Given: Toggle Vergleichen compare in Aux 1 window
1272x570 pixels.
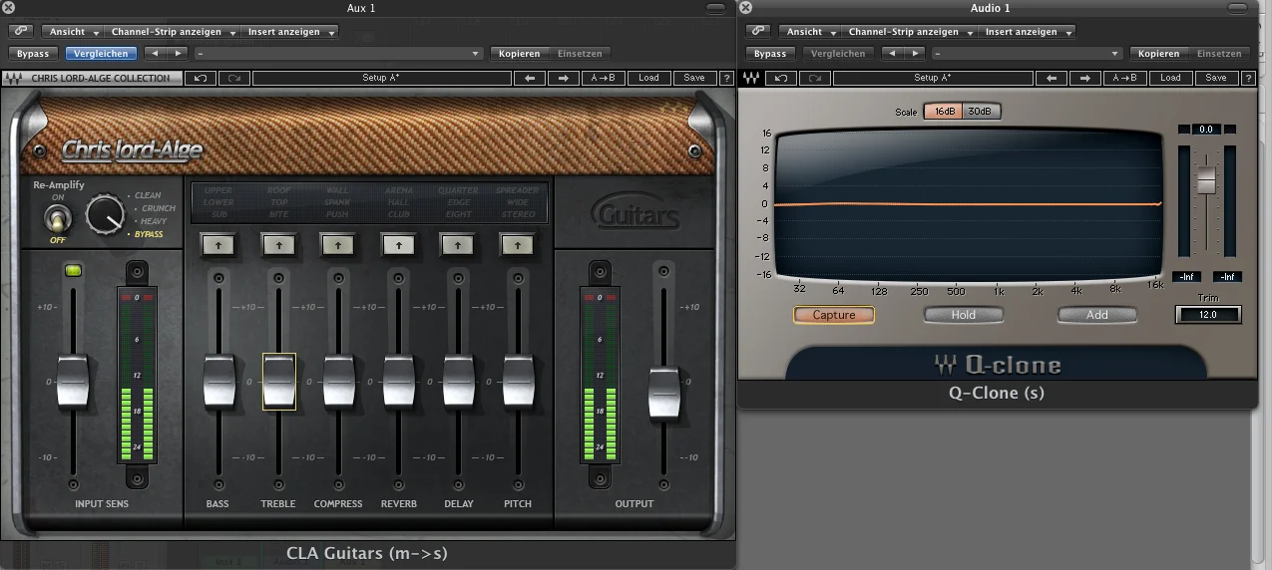Looking at the screenshot, I should click(101, 54).
